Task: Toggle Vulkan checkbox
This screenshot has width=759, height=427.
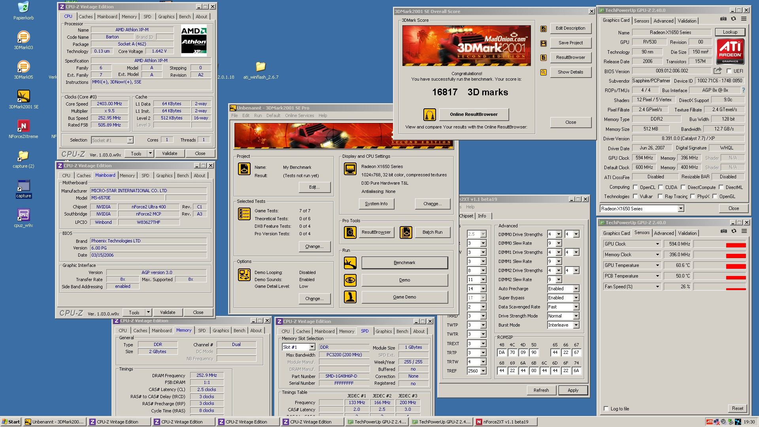Action: click(635, 196)
